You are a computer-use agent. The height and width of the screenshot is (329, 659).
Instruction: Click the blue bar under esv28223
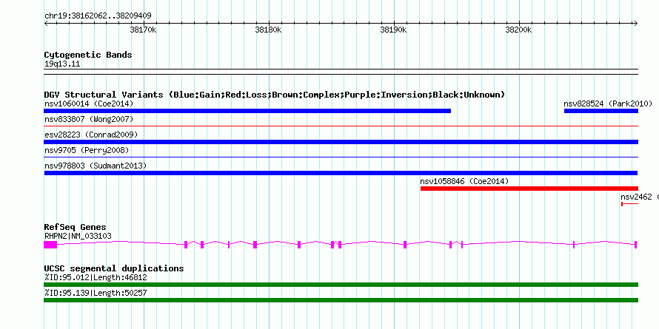click(x=341, y=142)
